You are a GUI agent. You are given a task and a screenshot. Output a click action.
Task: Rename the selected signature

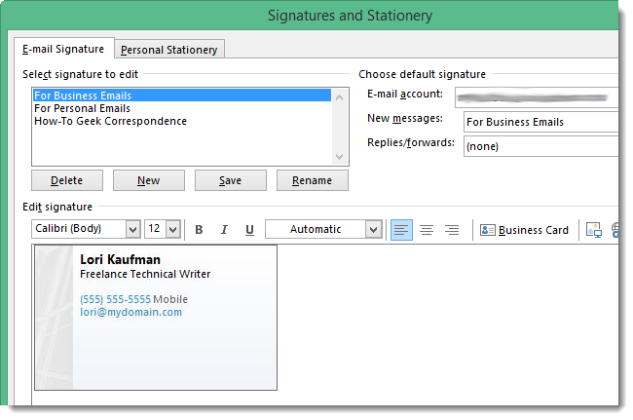(313, 180)
